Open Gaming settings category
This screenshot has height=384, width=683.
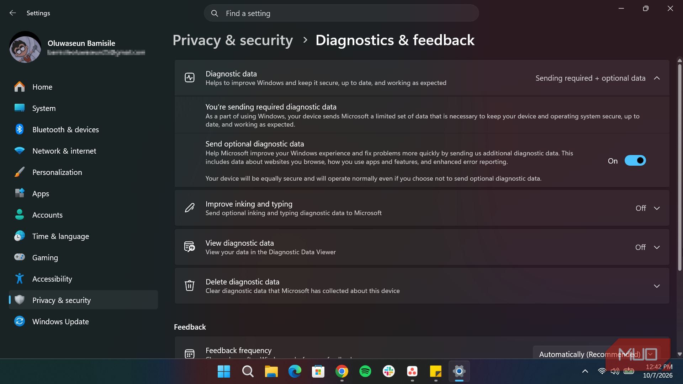(83, 257)
